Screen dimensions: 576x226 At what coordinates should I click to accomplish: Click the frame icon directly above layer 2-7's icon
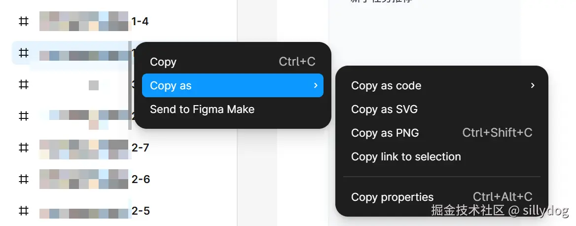23,116
